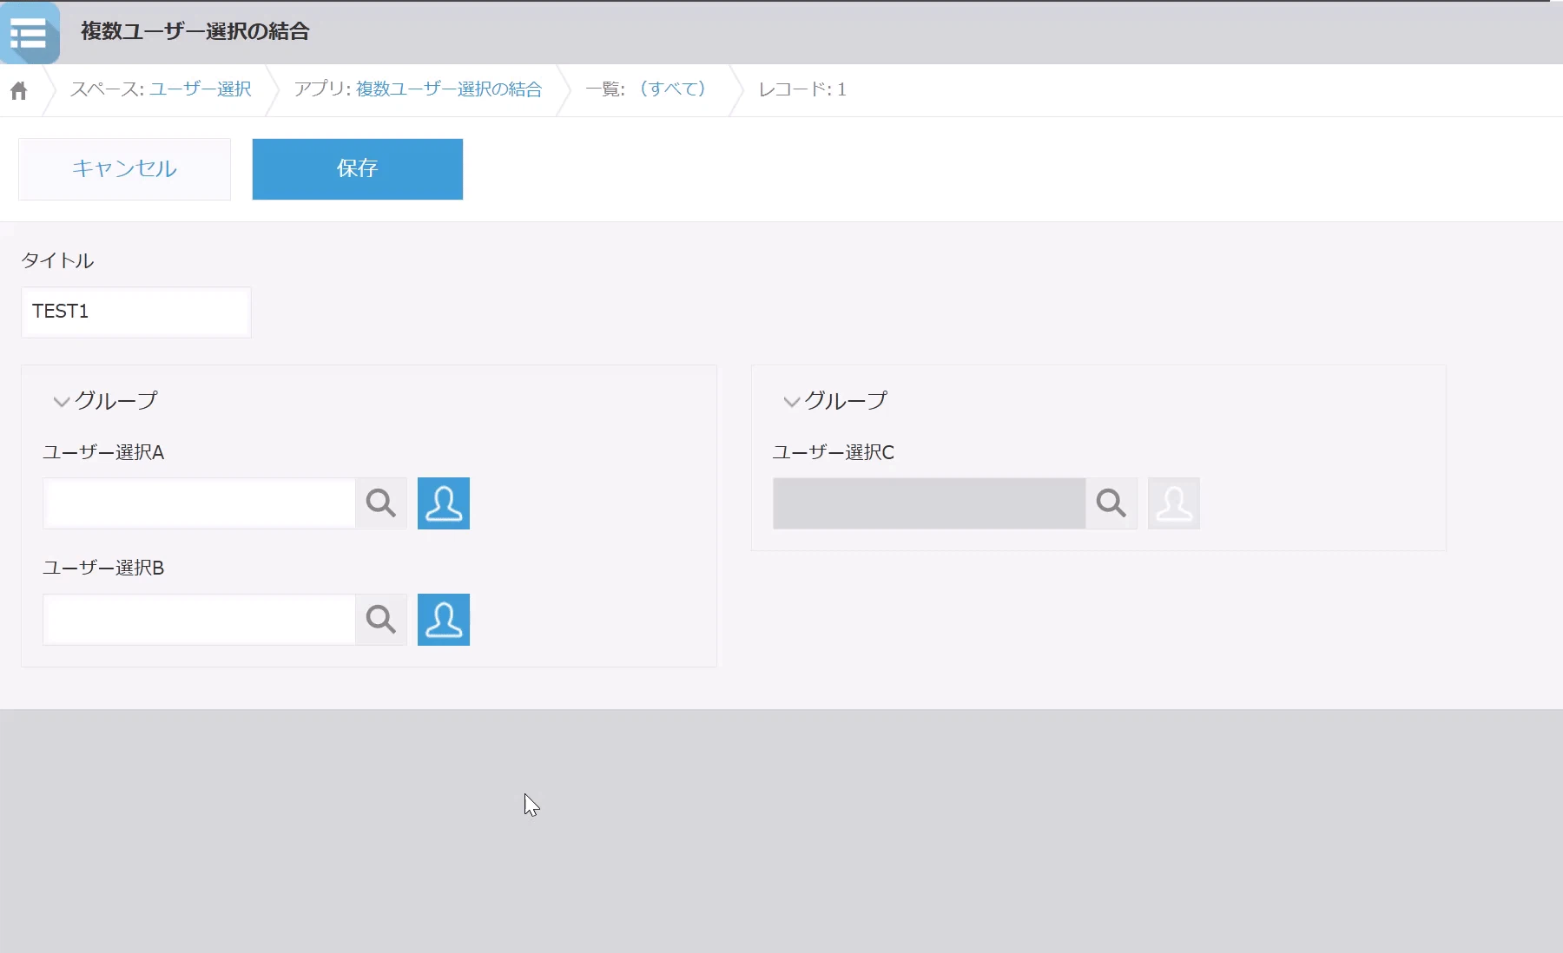The width and height of the screenshot is (1563, 953).
Task: Click into the ユーザー選択B text field
Action: [x=200, y=620]
